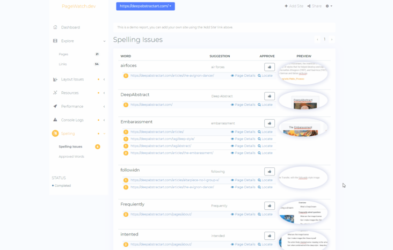Open the tag/deep-style link
Viewport: 393px width, 250px height.
tap(163, 139)
